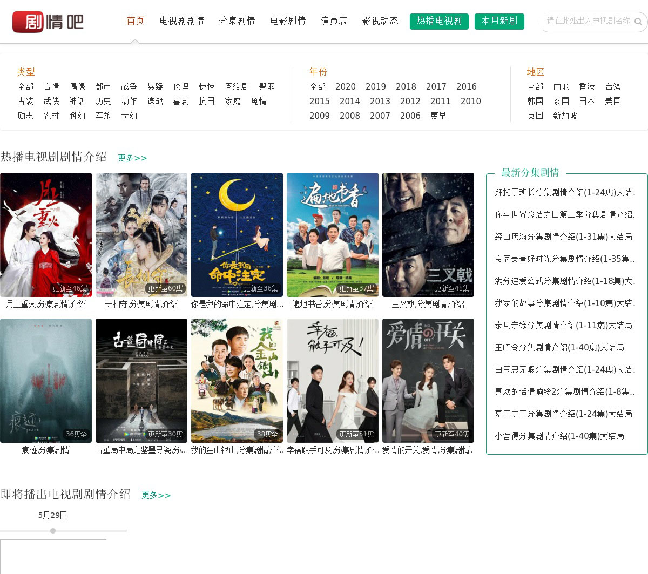The image size is (648, 574).
Task: Open the 电视剧剧情 menu item
Action: point(182,21)
